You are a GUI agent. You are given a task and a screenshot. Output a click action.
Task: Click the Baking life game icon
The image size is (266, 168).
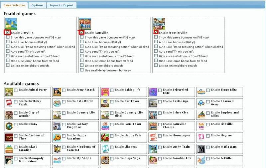pos(105,92)
